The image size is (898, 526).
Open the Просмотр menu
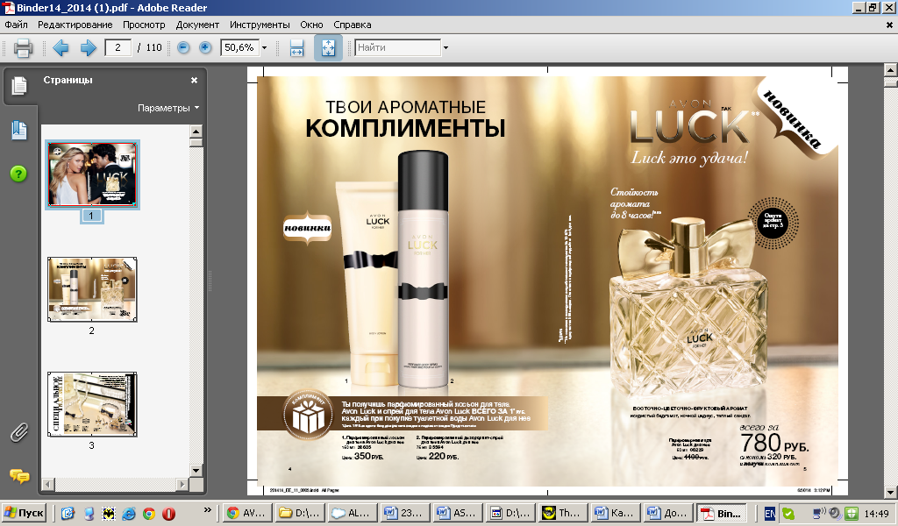pos(144,25)
